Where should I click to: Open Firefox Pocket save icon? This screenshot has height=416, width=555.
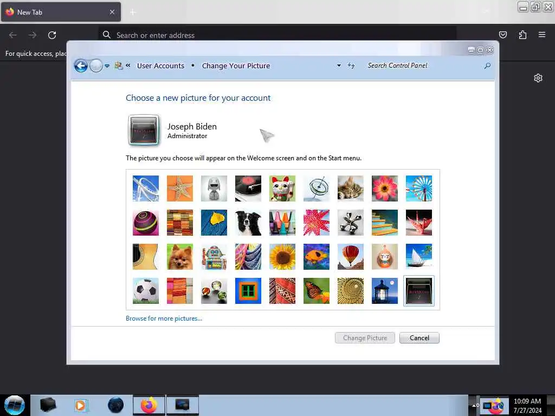[502, 35]
